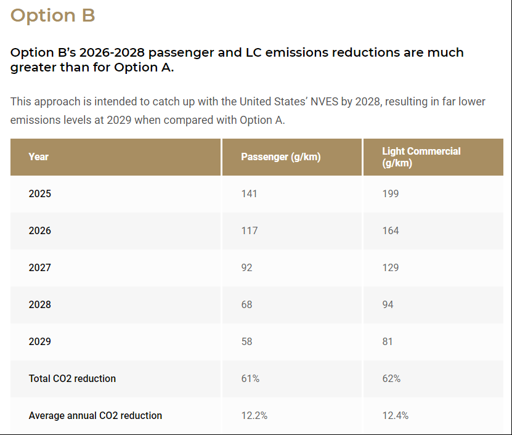Select the 2029 row label

40,341
